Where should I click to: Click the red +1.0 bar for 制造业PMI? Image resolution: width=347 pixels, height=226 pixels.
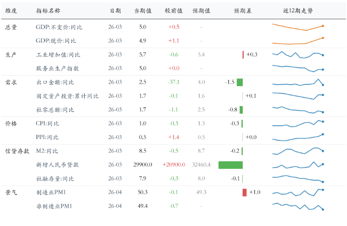point(245,192)
